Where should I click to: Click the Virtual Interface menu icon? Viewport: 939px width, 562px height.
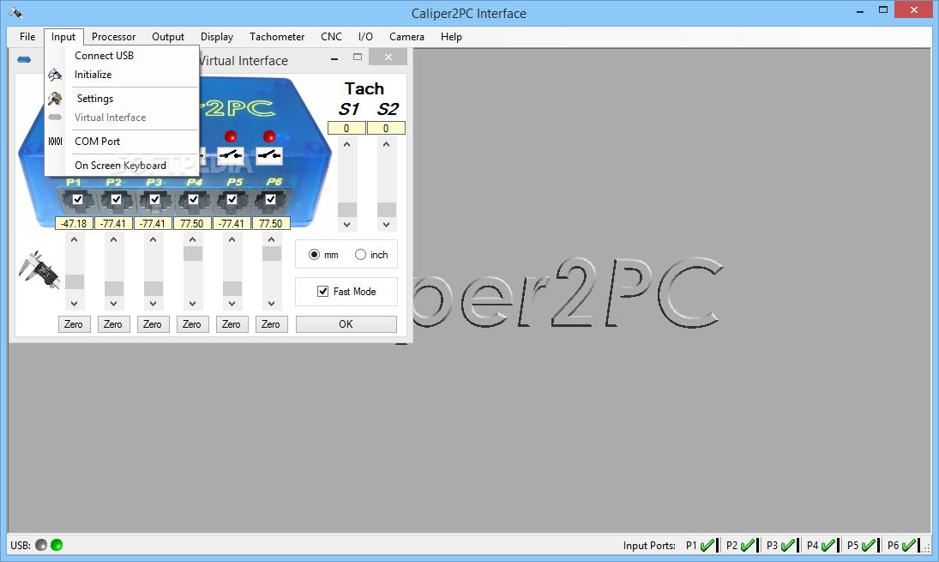tap(55, 118)
